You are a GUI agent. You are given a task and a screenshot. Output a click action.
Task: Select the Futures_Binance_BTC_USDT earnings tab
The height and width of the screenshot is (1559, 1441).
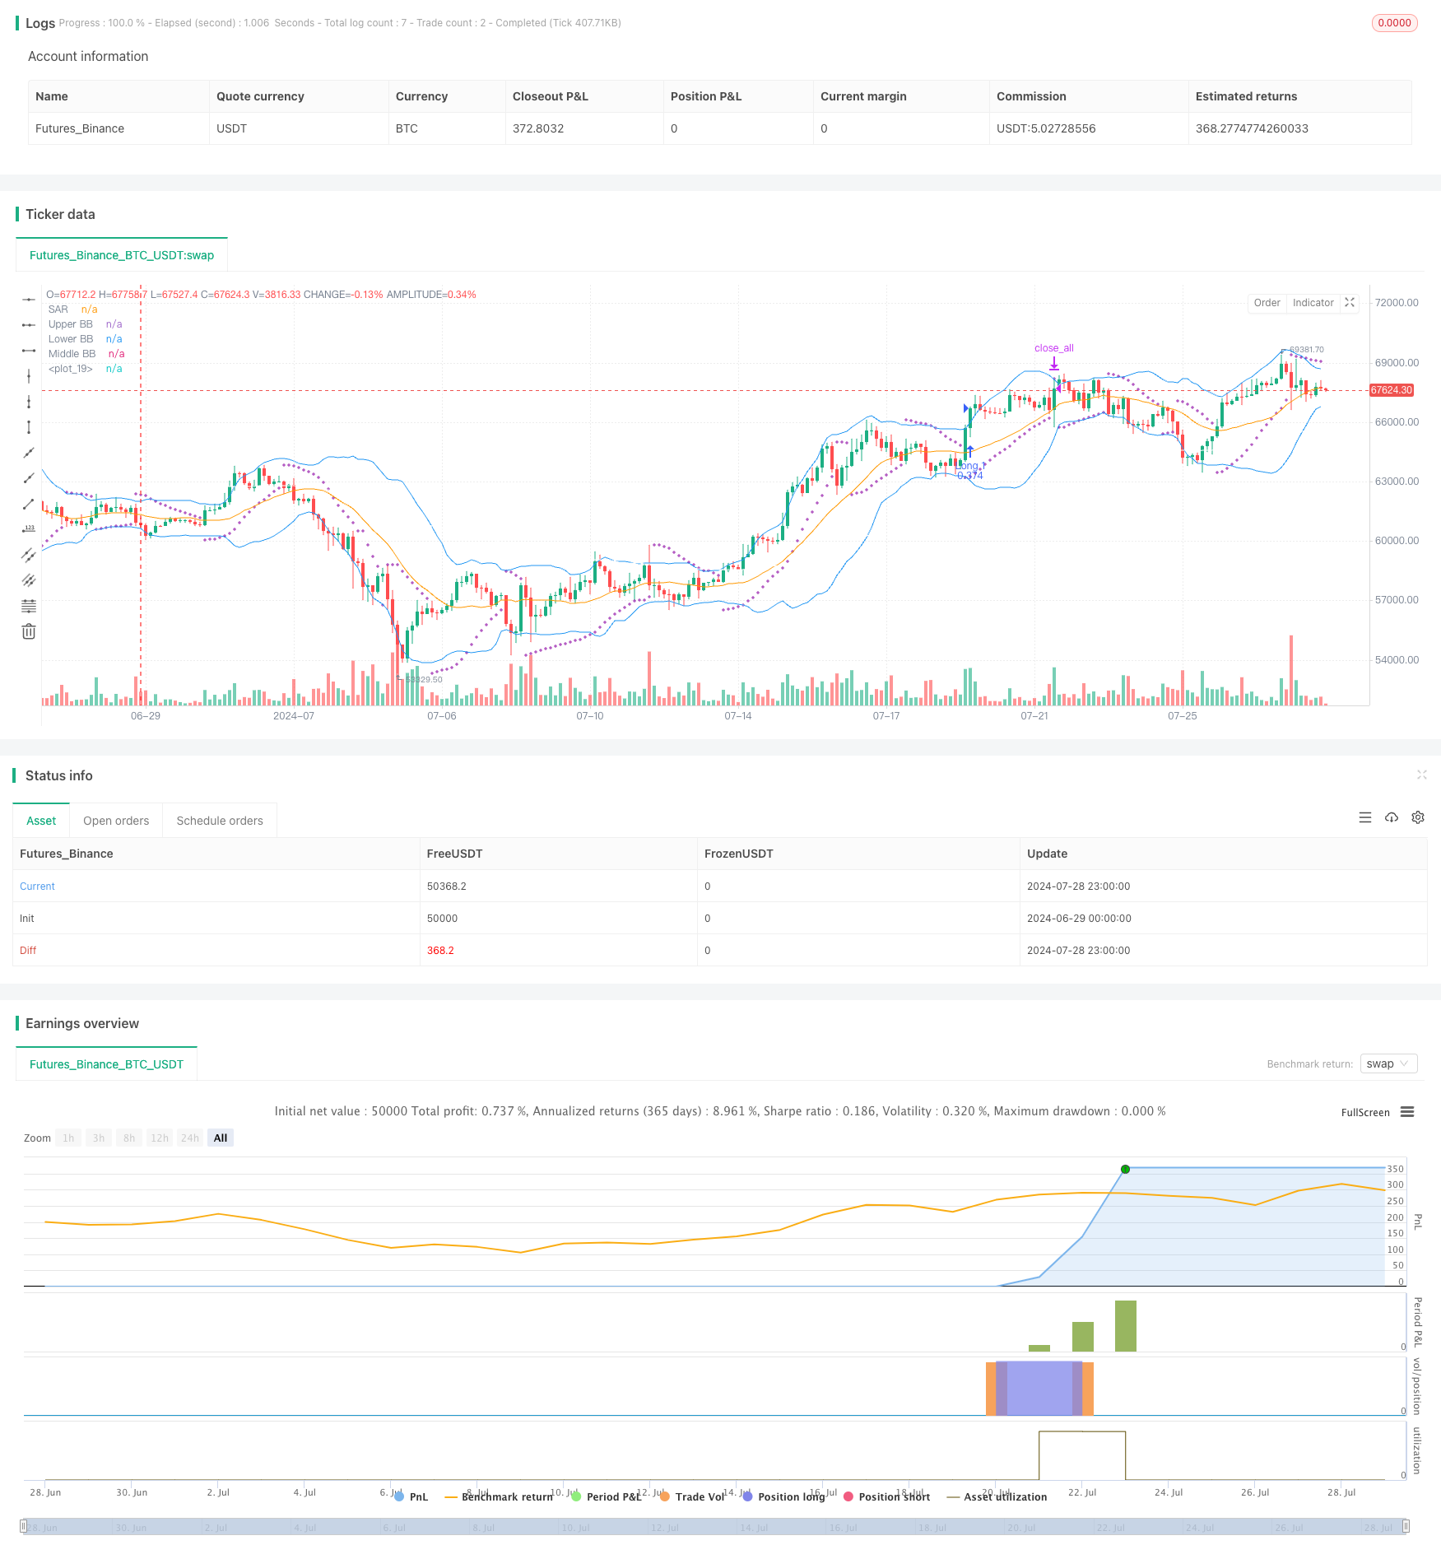pyautogui.click(x=107, y=1064)
